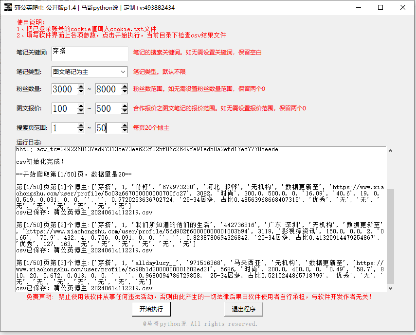Increase start page 搜索页范围 up arrow
This screenshot has height=335, width=416.
[81, 125]
